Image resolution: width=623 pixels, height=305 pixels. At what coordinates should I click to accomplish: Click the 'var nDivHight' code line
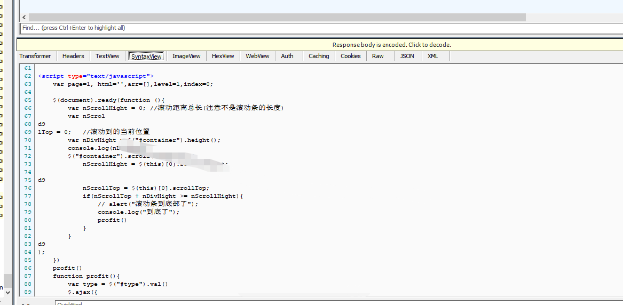(144, 140)
